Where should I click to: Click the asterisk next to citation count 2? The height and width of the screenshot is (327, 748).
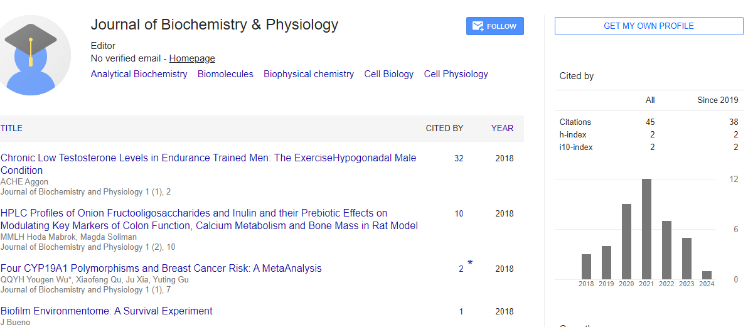point(470,264)
